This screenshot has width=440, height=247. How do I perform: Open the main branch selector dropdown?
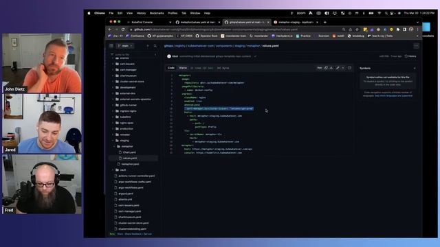pos(125,46)
